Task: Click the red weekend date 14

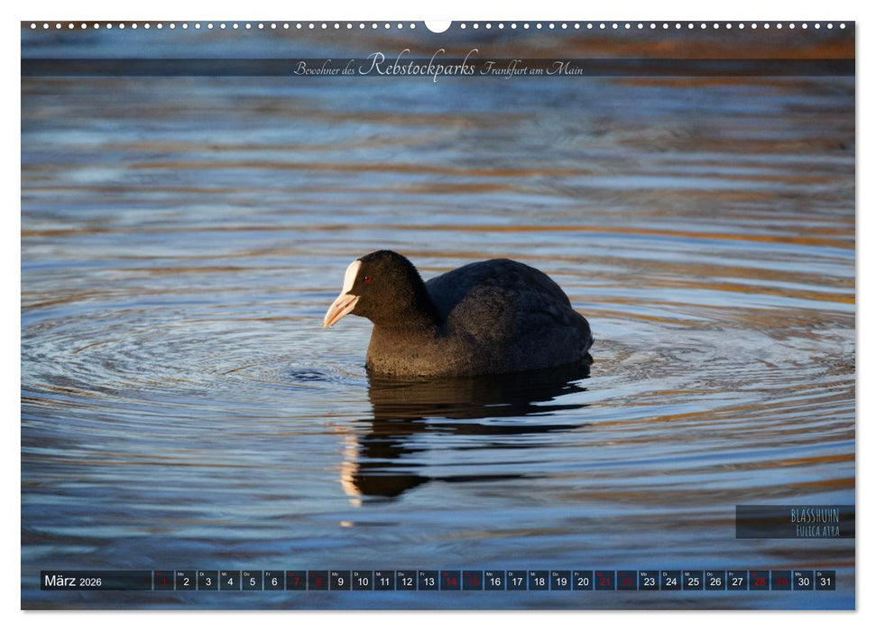Action: (450, 581)
